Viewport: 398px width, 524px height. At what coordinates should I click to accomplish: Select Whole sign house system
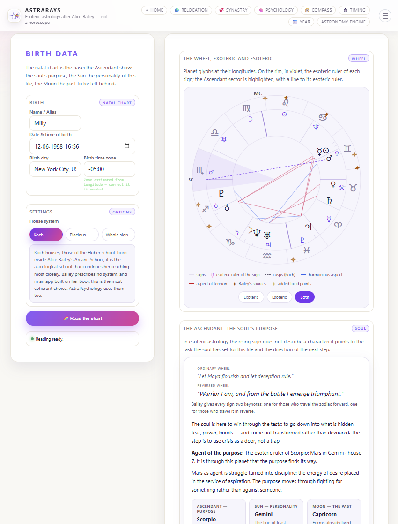tap(118, 235)
